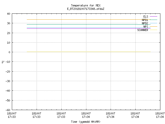Image resolution: width=165 pixels, height=124 pixels.
Task: Click the purple ELS legend line sample
Action: [153, 17]
